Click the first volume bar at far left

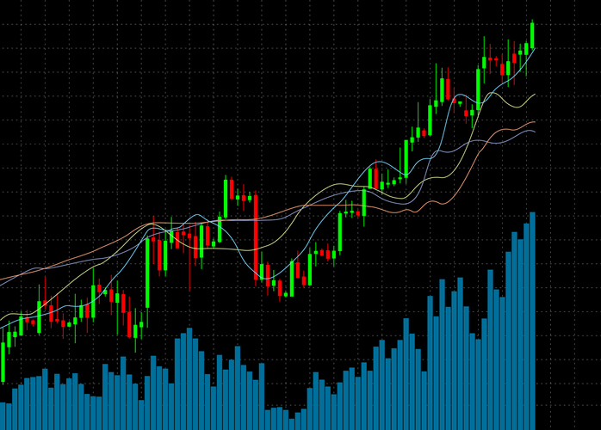4,415
